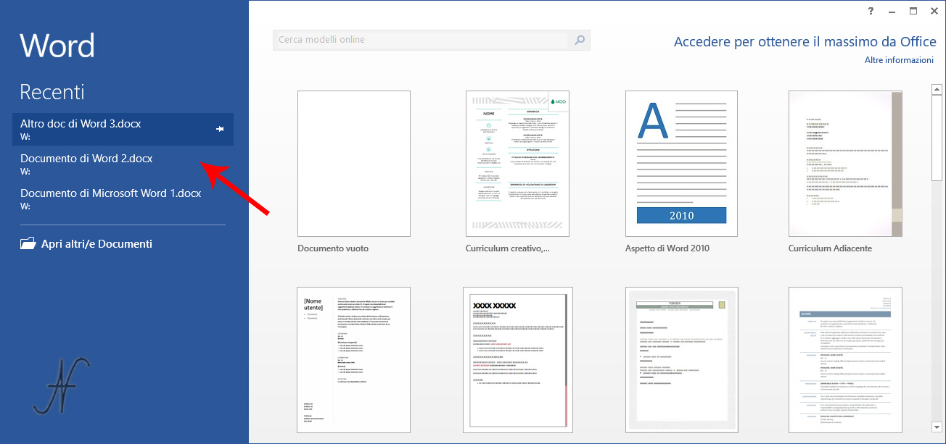The height and width of the screenshot is (444, 946).
Task: Select the Documento vuoto template thumbnail
Action: (354, 164)
